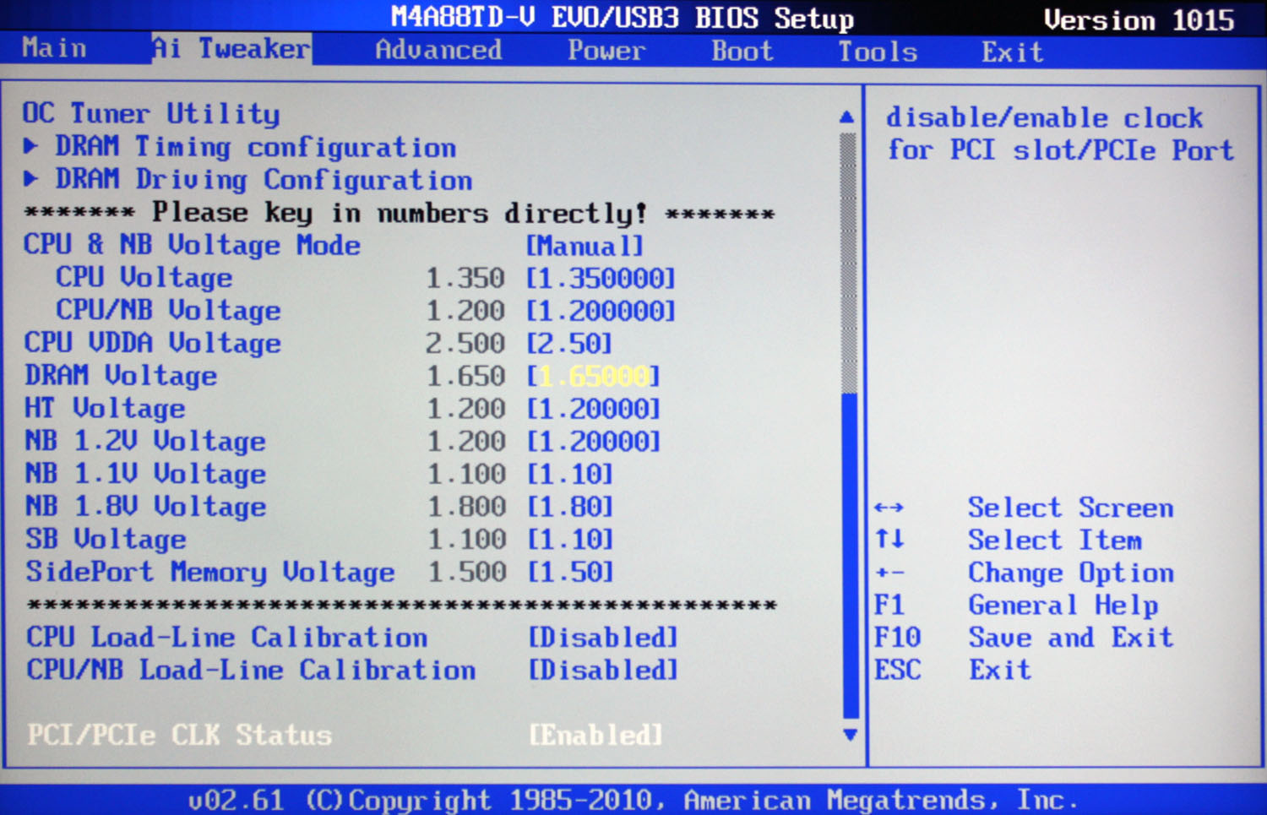Select the NB 1.8V Voltage label
Viewport: 1267px width, 815px height.
[144, 507]
